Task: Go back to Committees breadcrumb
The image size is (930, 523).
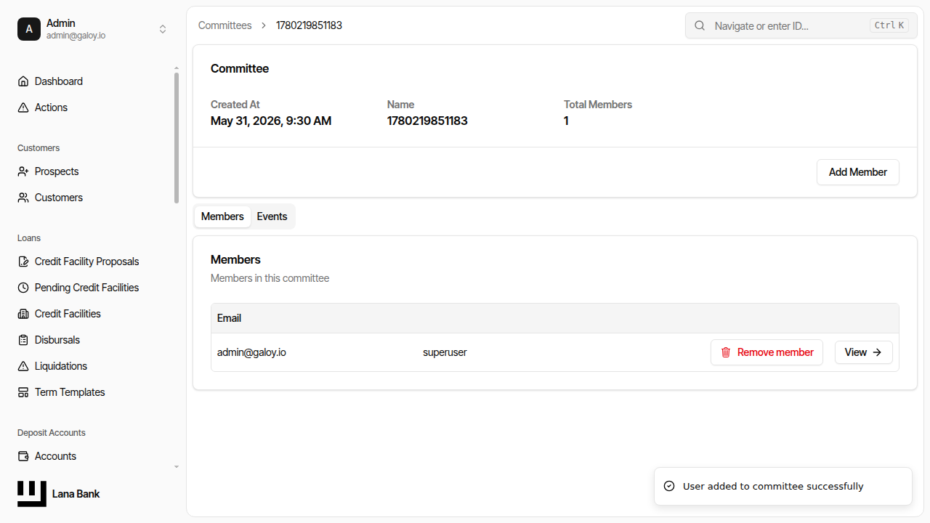Action: click(x=225, y=25)
